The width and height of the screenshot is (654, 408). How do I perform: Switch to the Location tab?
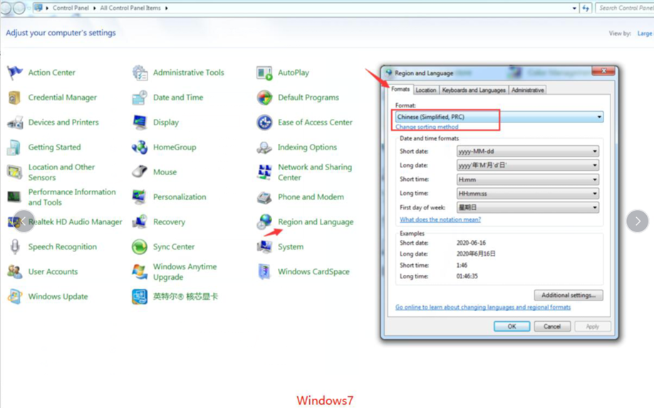[425, 90]
